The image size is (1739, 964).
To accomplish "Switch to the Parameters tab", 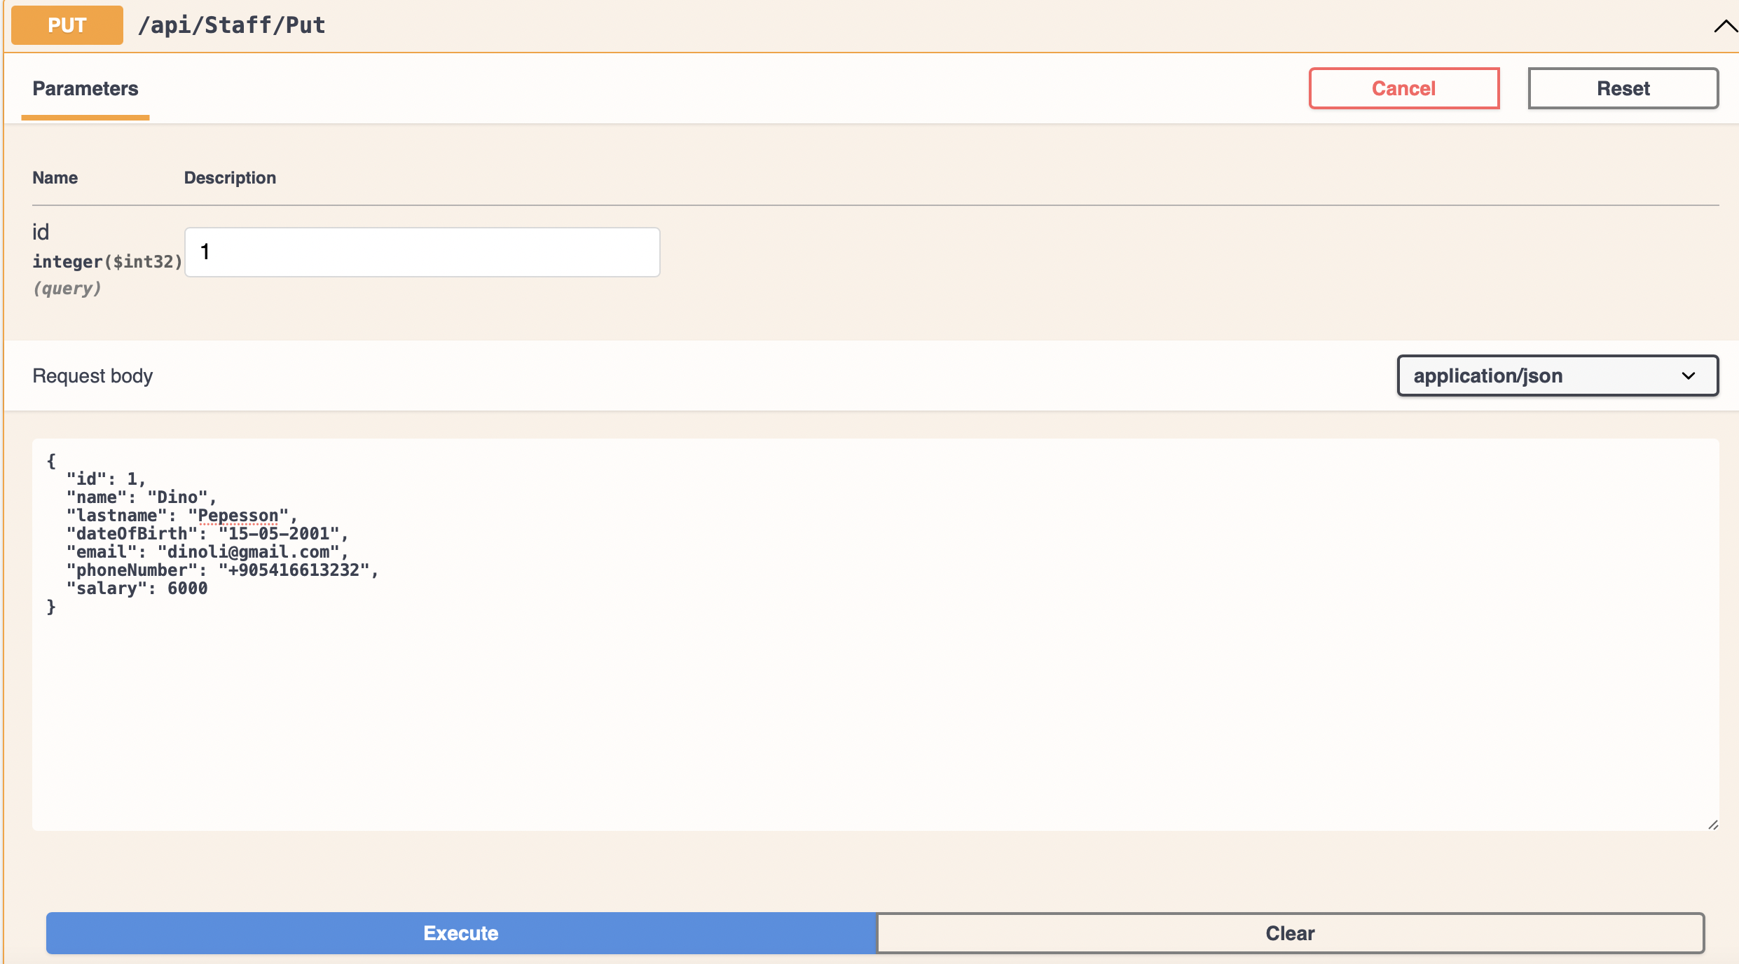I will [x=85, y=88].
